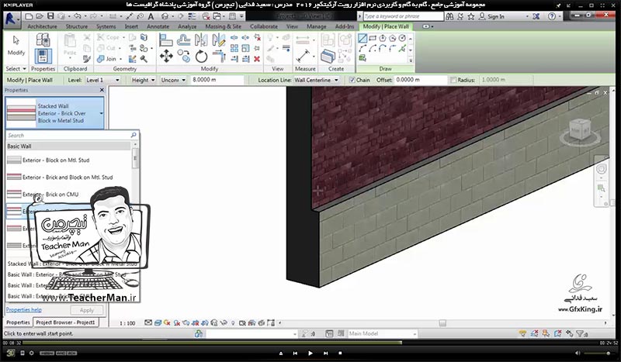Select the Inscribed Polygon draw tool
Screen dimensions: 621x362
(382, 38)
